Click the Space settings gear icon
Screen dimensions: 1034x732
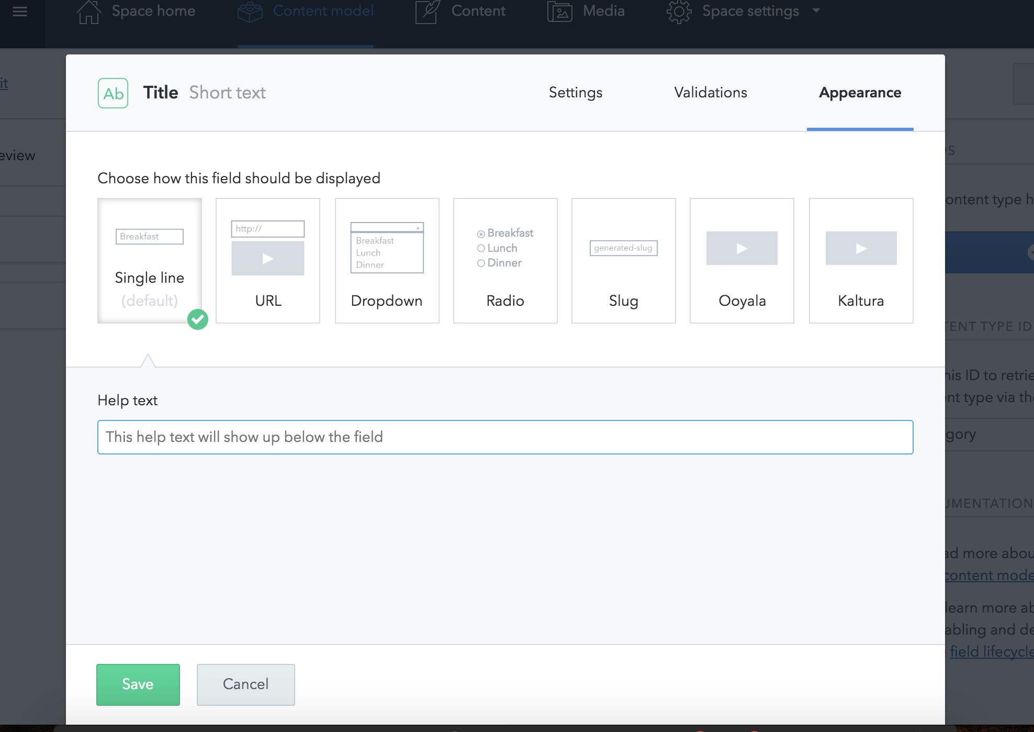[679, 10]
